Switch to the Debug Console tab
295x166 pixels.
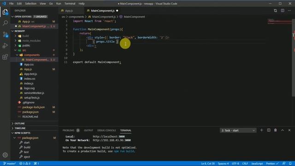pos(106,130)
